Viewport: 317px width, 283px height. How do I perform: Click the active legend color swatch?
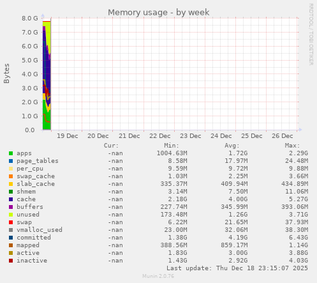11,253
